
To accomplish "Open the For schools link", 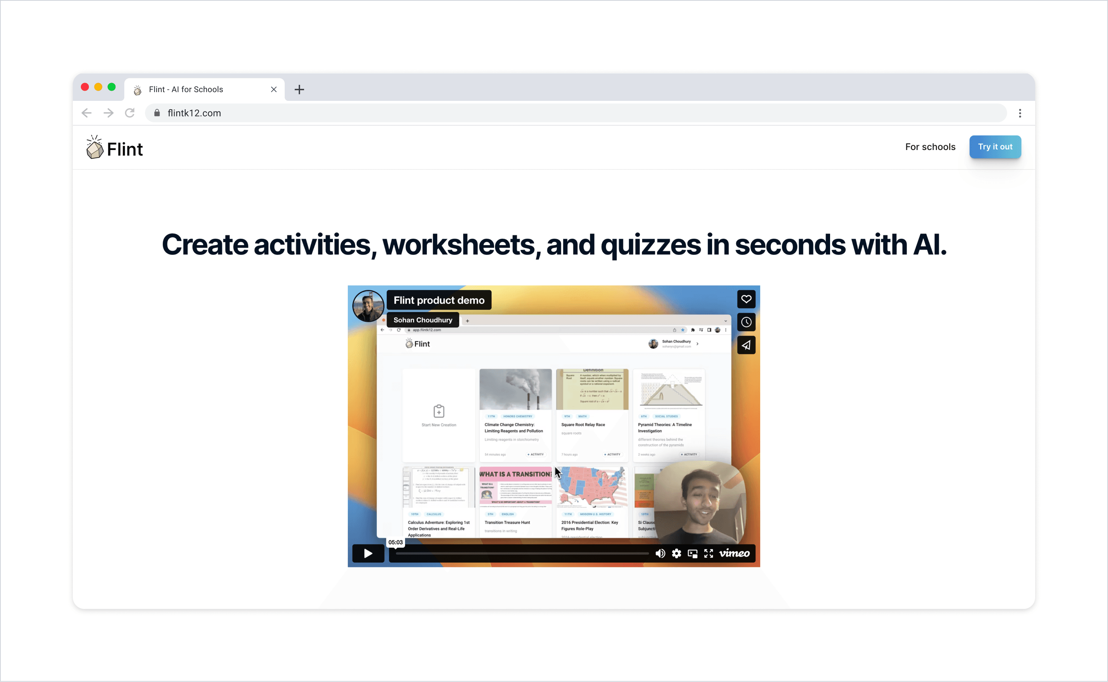I will click(x=930, y=147).
